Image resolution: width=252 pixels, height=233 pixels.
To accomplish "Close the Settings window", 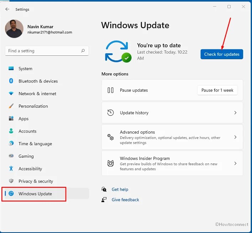I will pyautogui.click(x=243, y=7).
